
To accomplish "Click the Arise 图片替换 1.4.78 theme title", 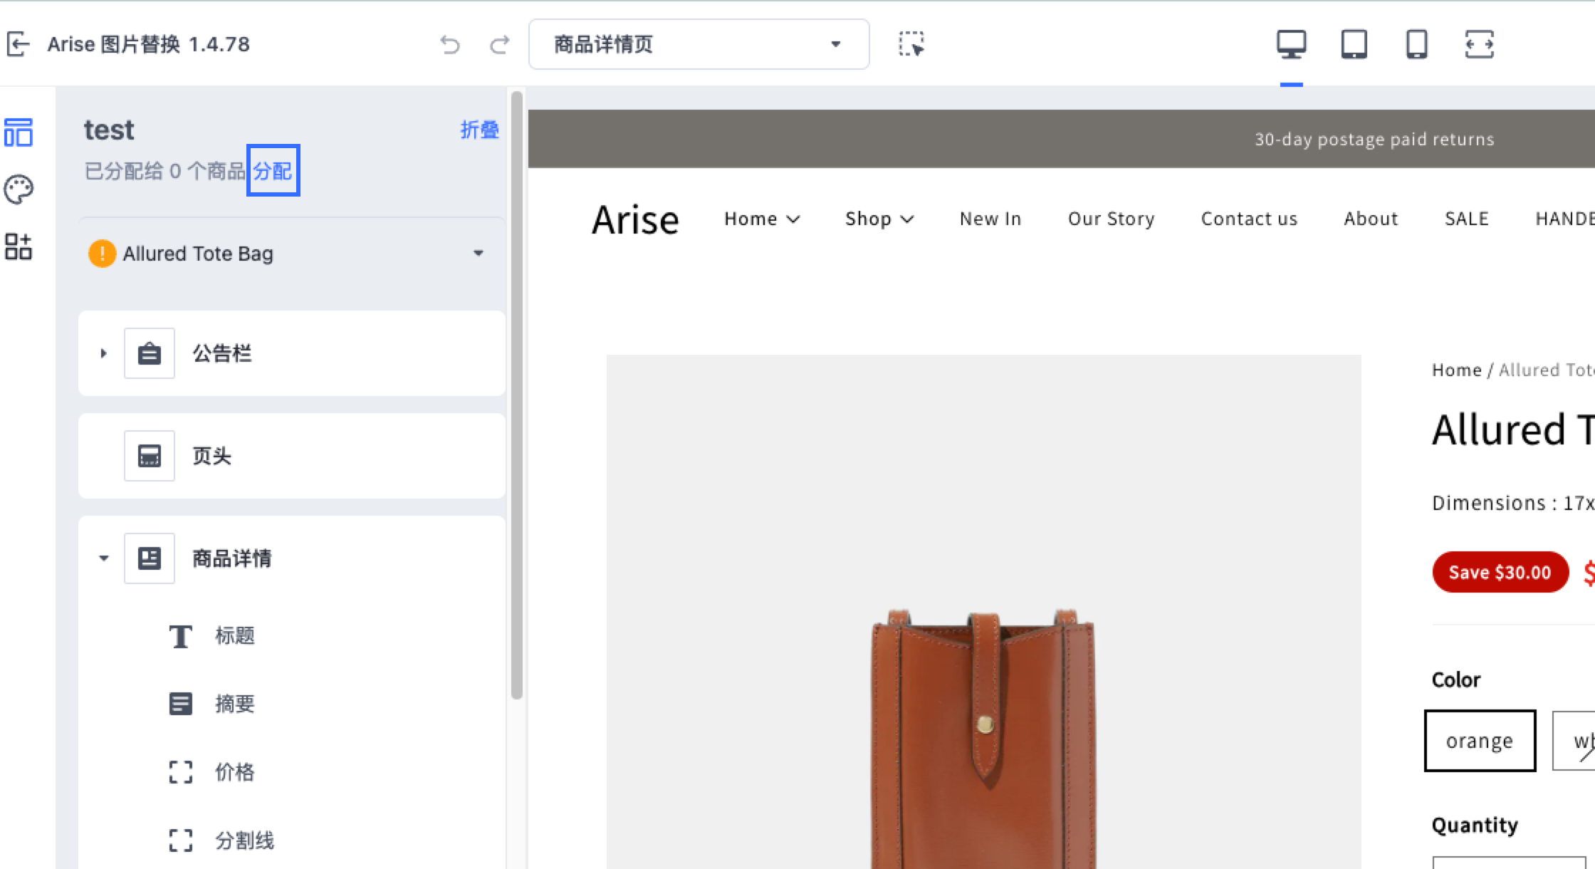I will click(x=149, y=44).
